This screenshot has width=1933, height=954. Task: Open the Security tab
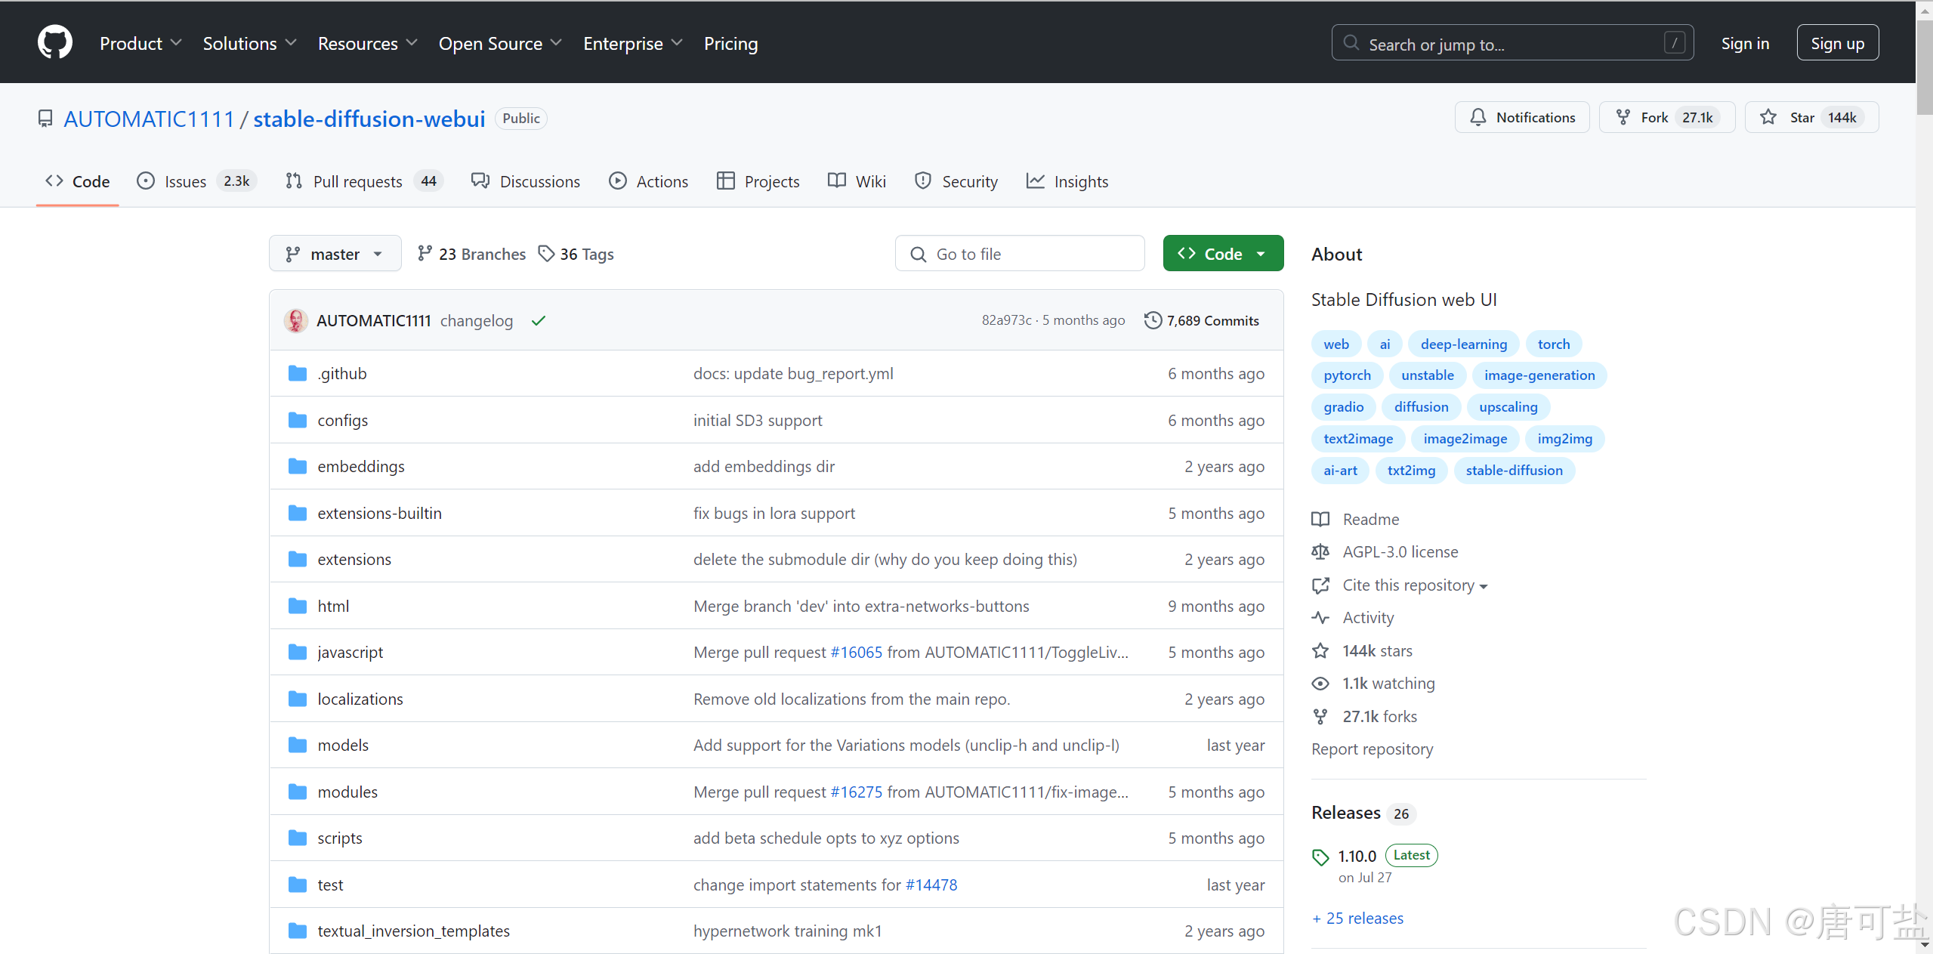point(956,181)
